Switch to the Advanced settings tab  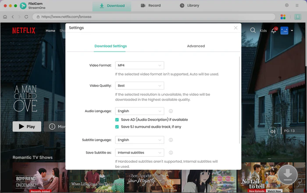[196, 46]
